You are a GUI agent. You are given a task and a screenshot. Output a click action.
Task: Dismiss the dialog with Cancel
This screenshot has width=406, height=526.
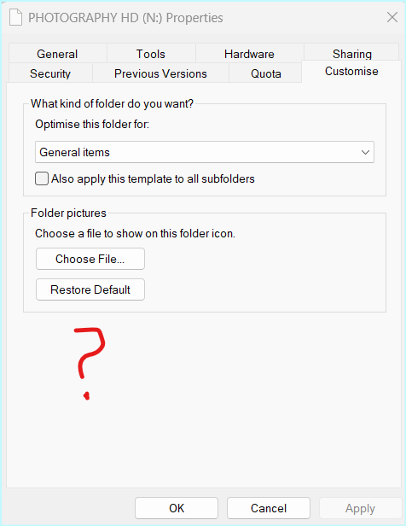point(269,508)
